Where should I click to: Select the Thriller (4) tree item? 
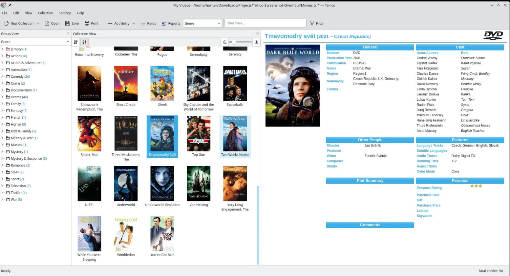(x=19, y=193)
